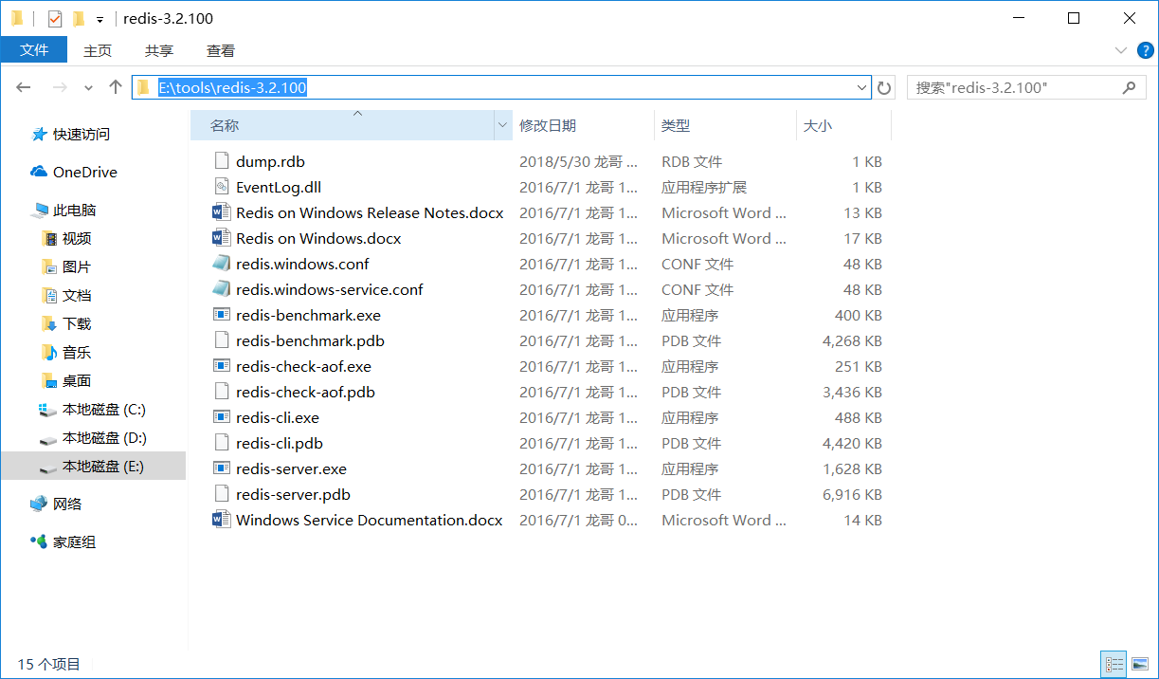
Task: Click the redis-benchmark.pdb file icon
Action: (222, 340)
